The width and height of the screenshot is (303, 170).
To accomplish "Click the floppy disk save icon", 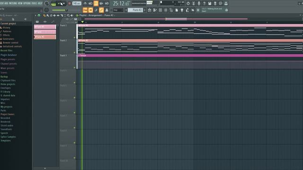I will [x=210, y=3].
